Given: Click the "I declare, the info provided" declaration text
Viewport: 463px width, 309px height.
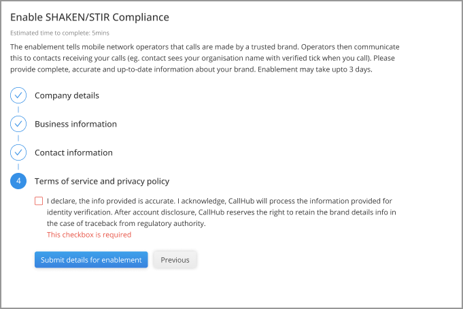Looking at the screenshot, I should click(x=221, y=212).
